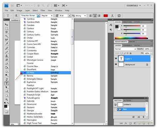Choose Cooper Black font
The width and height of the screenshot is (157, 128).
[x=46, y=54]
